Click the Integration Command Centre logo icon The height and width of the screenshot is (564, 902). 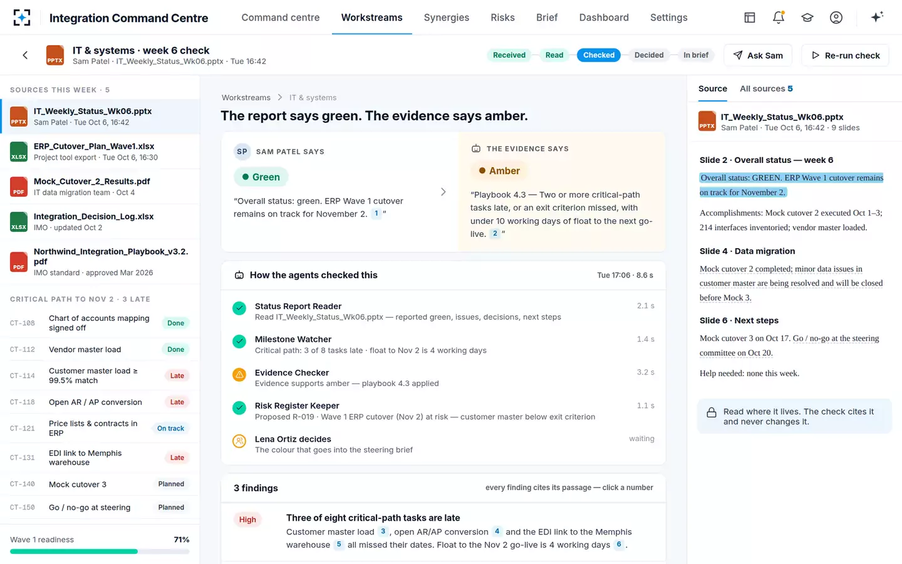point(22,18)
